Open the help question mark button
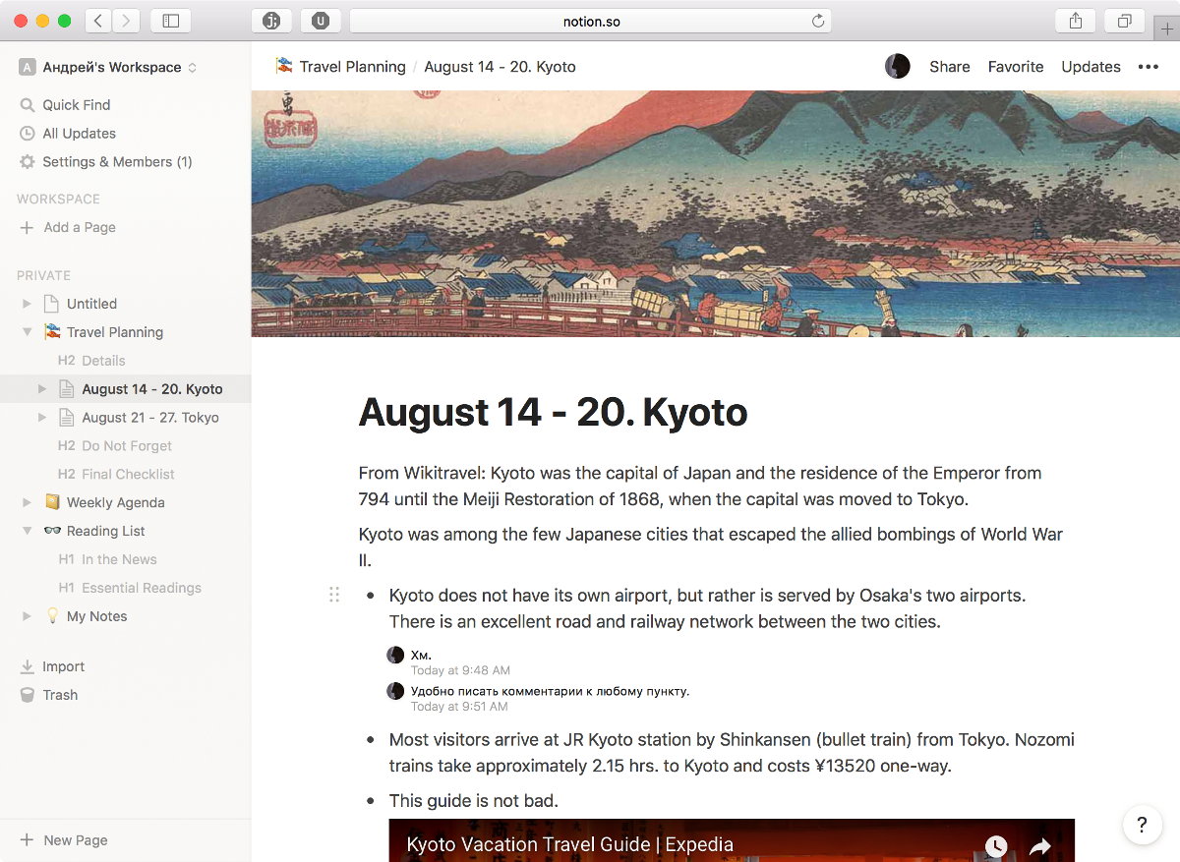This screenshot has height=862, width=1180. pos(1142,825)
